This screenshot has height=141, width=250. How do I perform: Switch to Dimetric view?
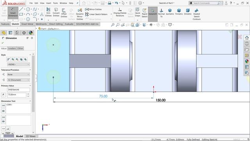[188, 12]
